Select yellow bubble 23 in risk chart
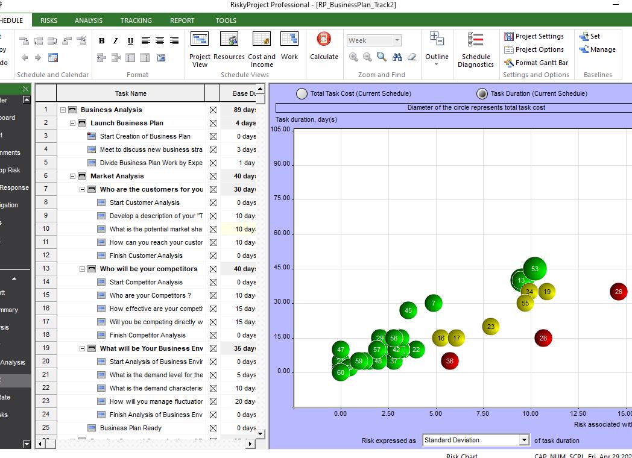The height and width of the screenshot is (458, 632). point(490,327)
